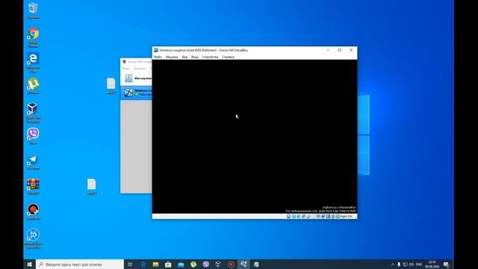
Task: Click the red recorder icon in the taskbar
Action: tap(231, 264)
